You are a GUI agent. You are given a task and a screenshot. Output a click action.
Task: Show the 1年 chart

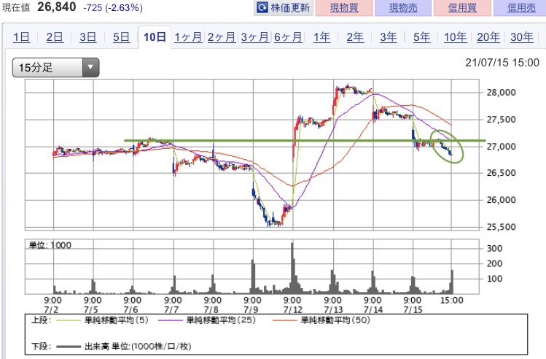[321, 37]
